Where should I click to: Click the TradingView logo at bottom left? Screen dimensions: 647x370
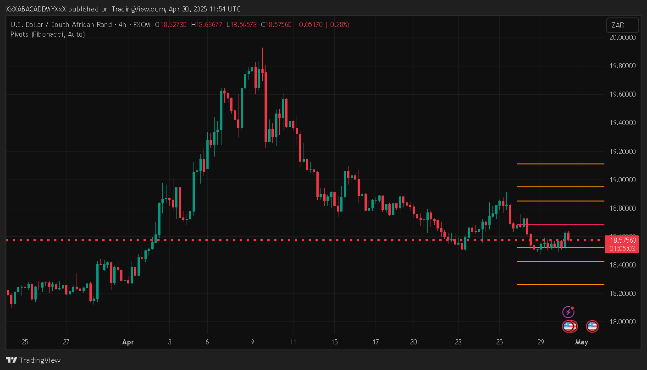pyautogui.click(x=33, y=360)
